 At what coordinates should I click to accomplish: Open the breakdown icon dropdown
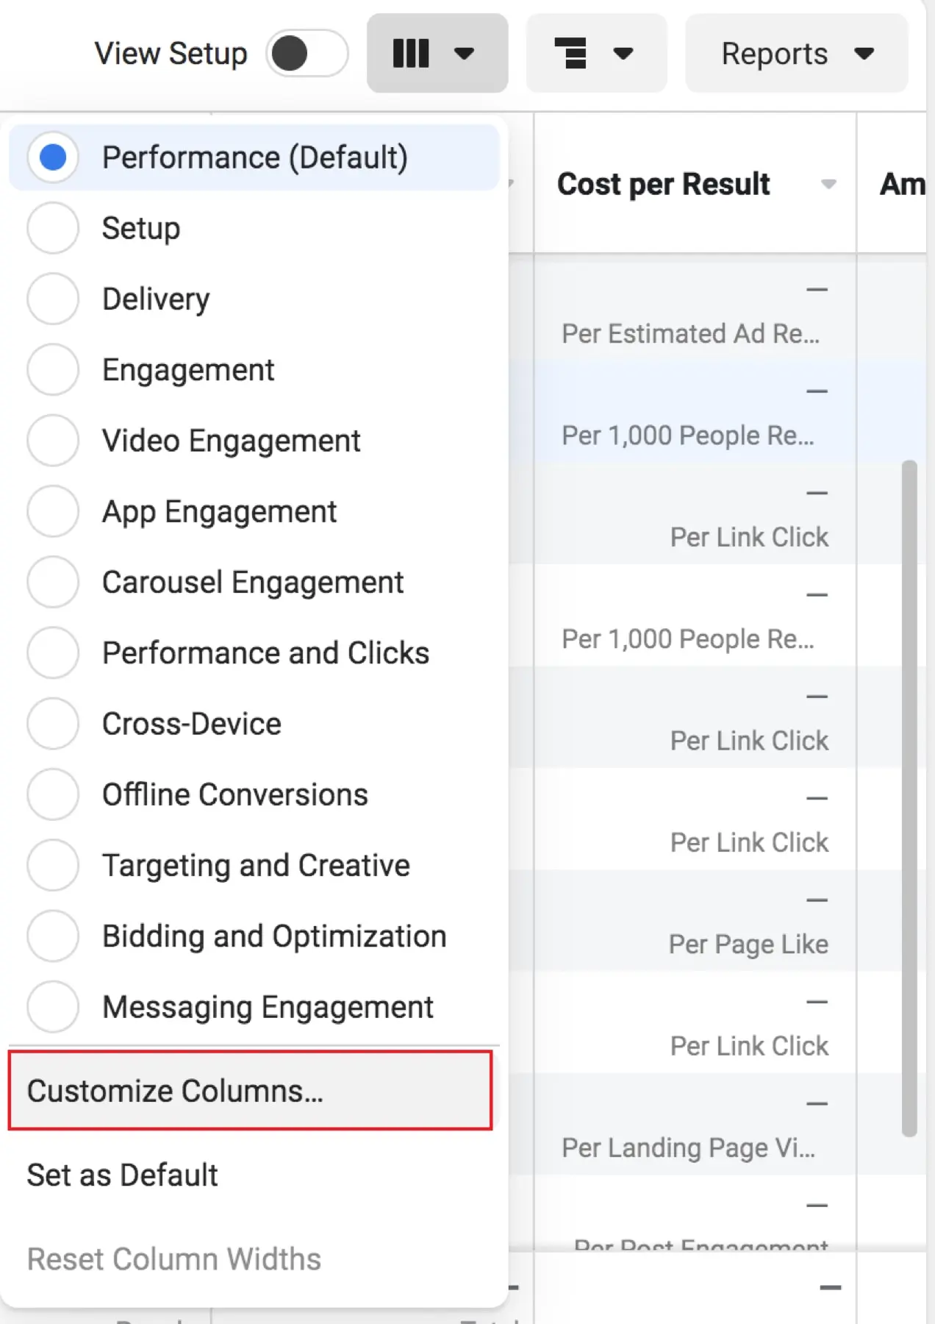595,53
